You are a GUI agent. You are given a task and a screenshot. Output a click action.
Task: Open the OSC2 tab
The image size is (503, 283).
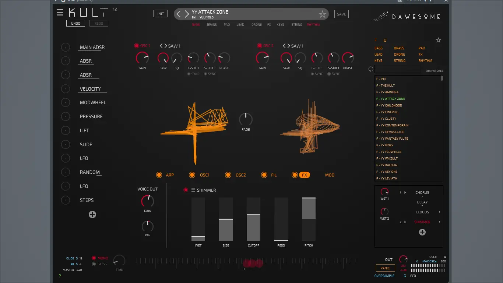241,175
